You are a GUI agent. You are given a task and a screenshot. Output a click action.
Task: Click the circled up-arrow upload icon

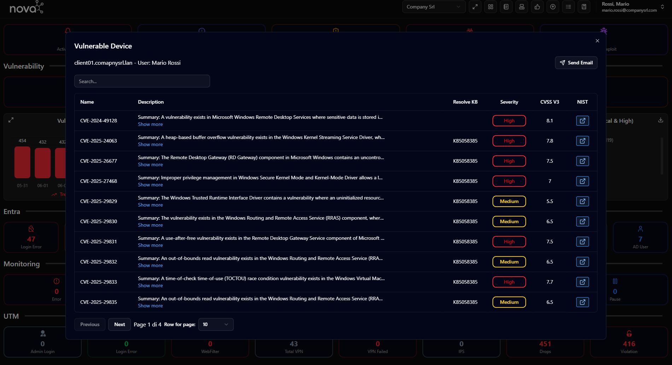point(553,7)
